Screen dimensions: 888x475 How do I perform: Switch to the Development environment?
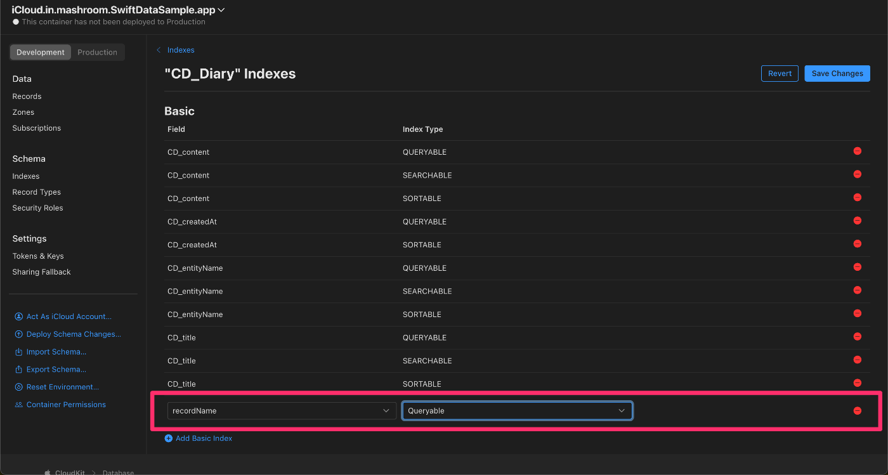(x=41, y=52)
